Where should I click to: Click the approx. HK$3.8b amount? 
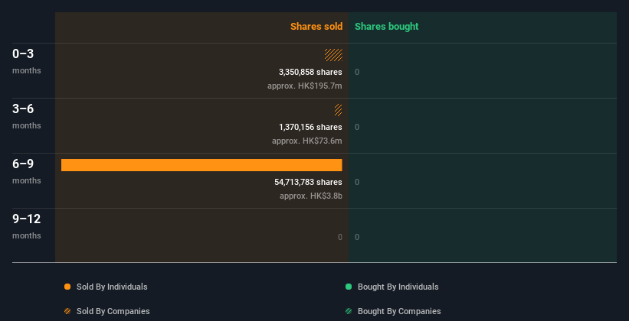311,196
